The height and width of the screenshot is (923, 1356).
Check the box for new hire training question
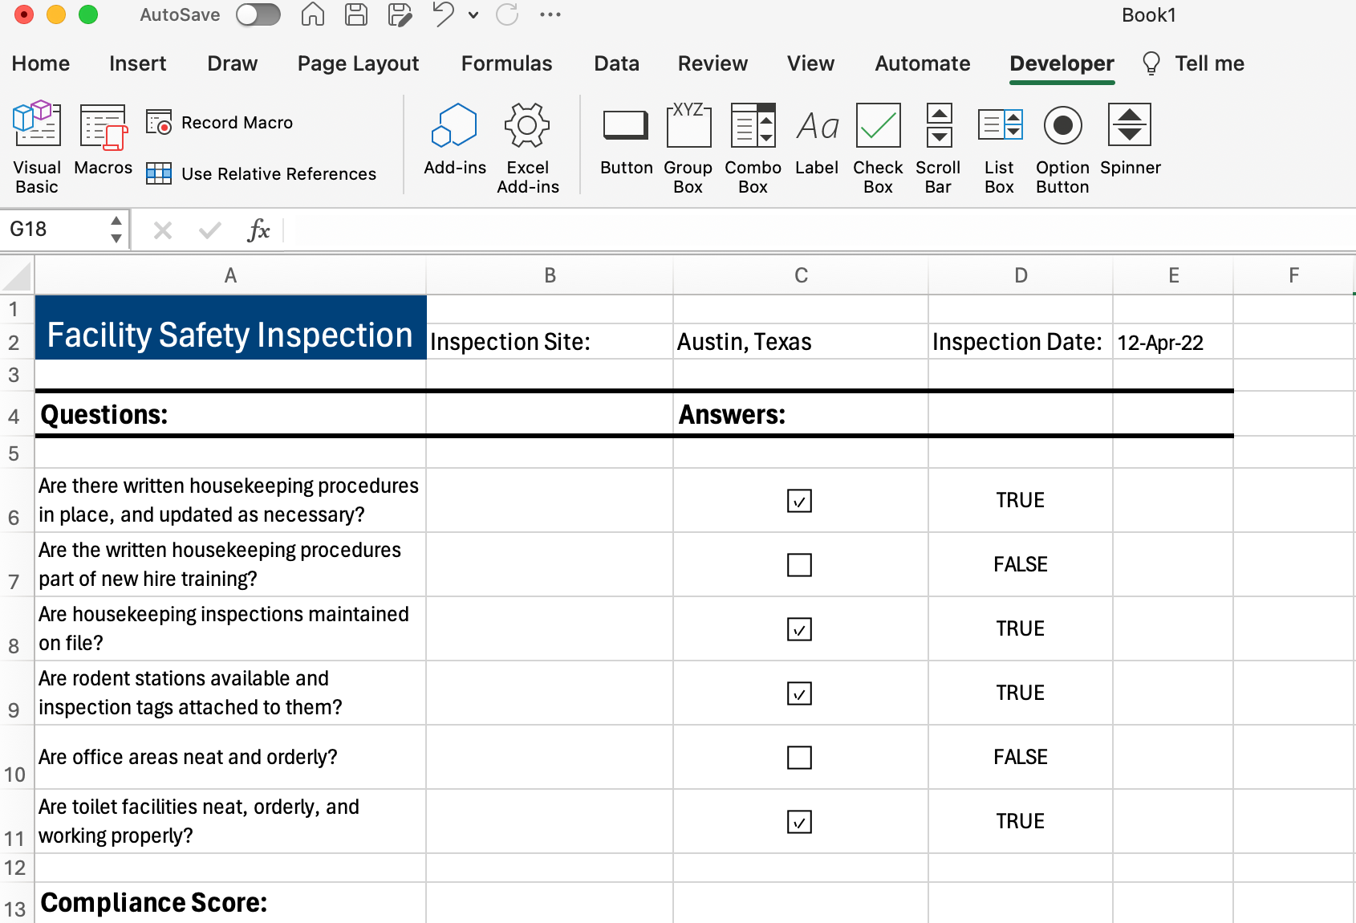(x=799, y=564)
